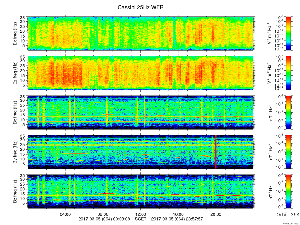Screen dimensions: 300x225
Task: Click the Bx panel color scale bar
Action: tap(288, 113)
